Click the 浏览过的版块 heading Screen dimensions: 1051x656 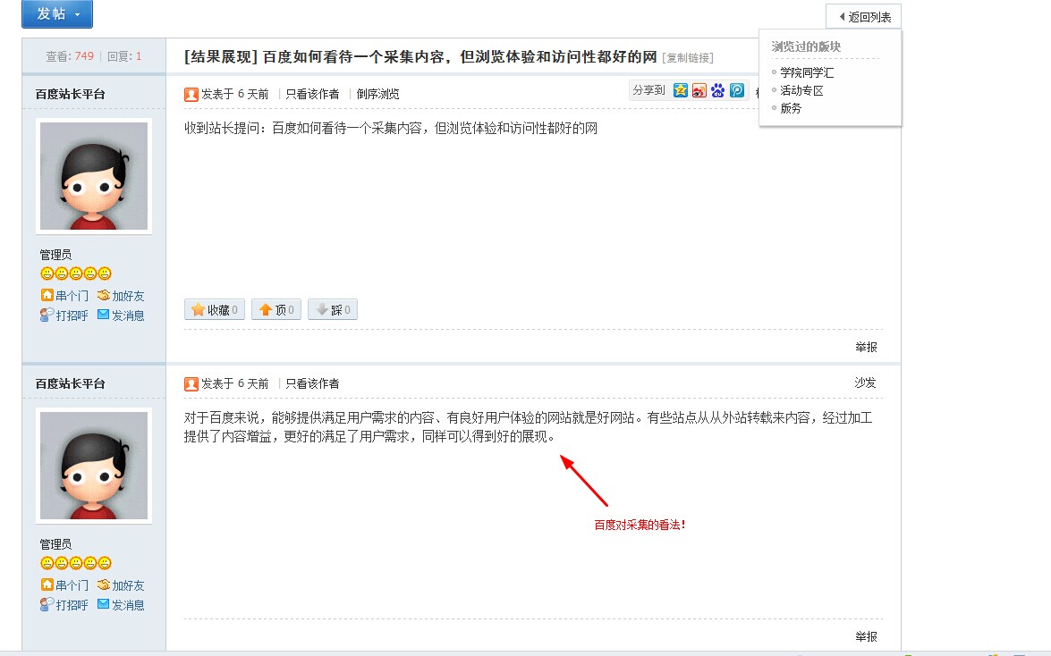[x=806, y=46]
